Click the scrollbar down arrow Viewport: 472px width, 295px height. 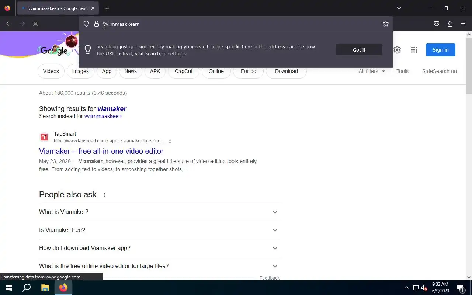pos(469,277)
